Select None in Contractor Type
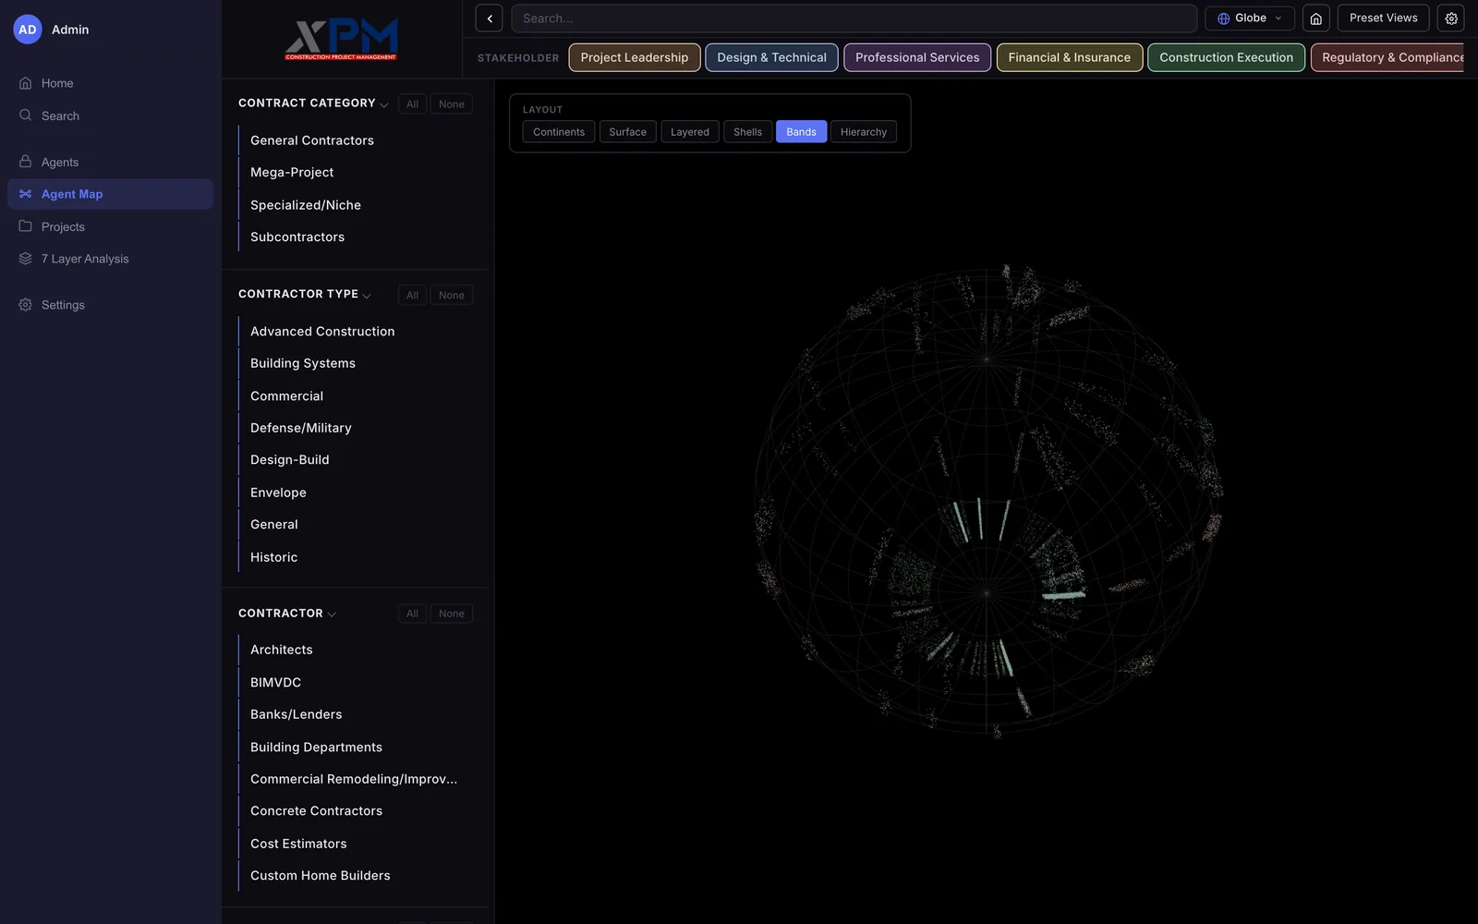The width and height of the screenshot is (1478, 924). click(451, 296)
